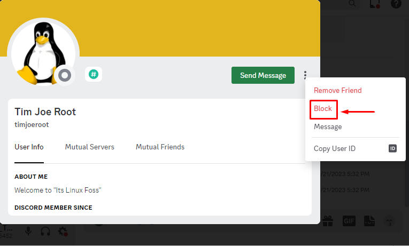Click the Send Message button
This screenshot has width=409, height=246.
point(263,75)
